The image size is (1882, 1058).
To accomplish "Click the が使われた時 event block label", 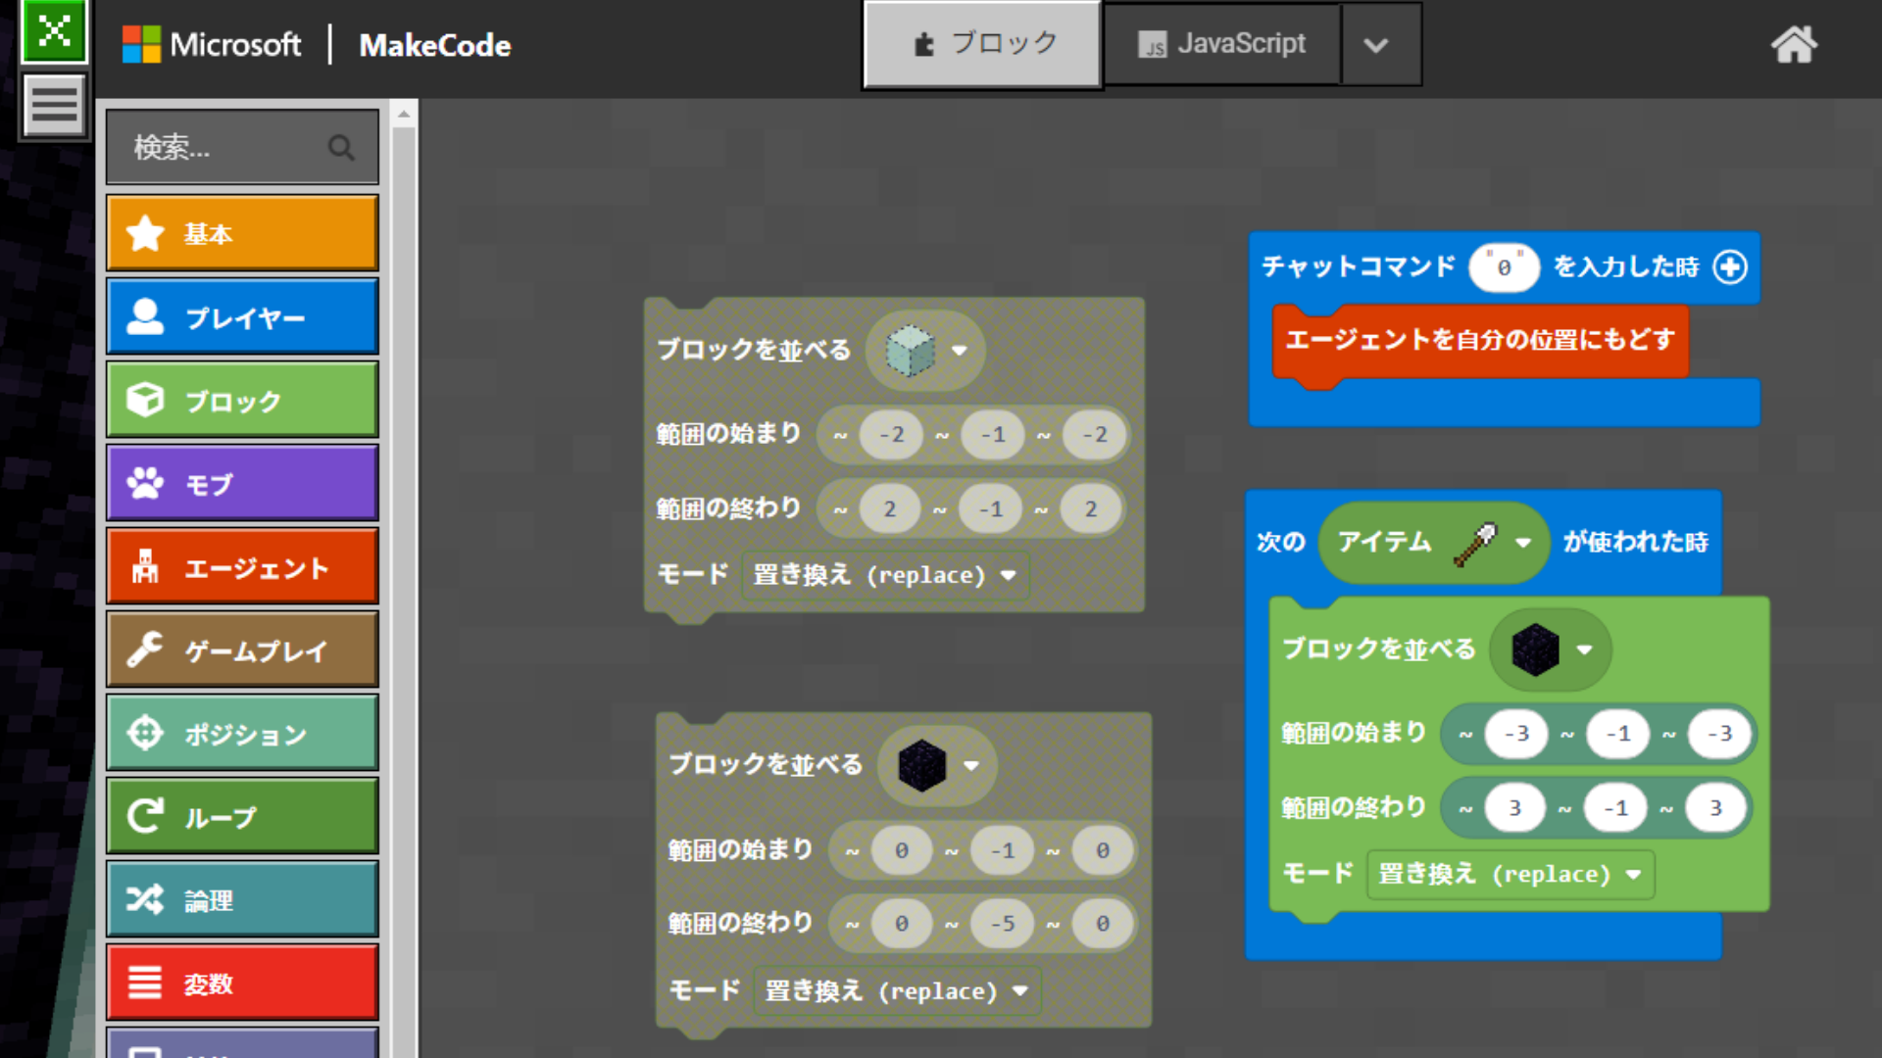I will tap(1635, 542).
